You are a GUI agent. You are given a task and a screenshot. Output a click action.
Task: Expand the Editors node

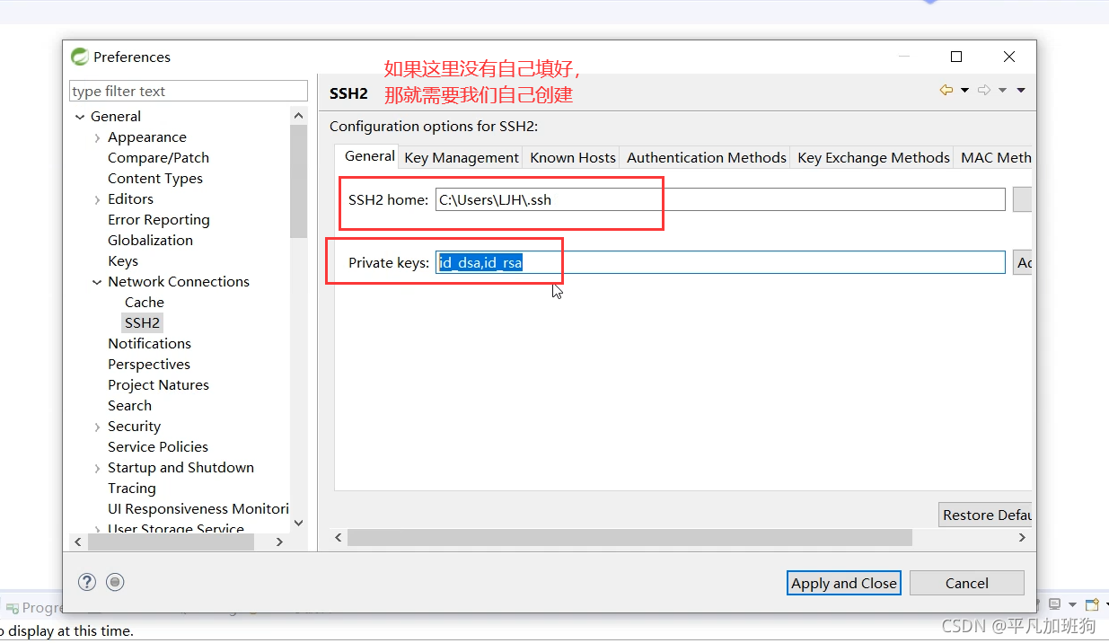coord(97,199)
